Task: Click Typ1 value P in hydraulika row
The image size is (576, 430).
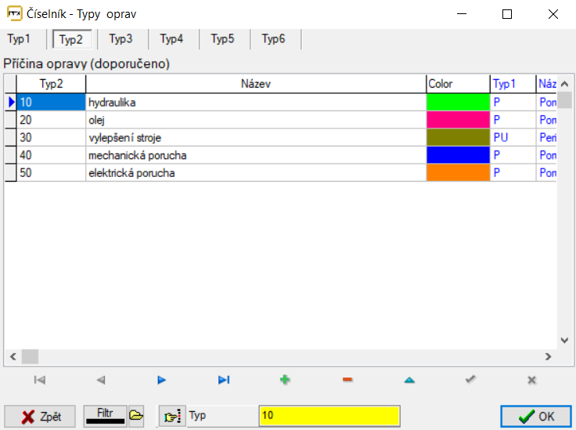Action: pos(513,102)
